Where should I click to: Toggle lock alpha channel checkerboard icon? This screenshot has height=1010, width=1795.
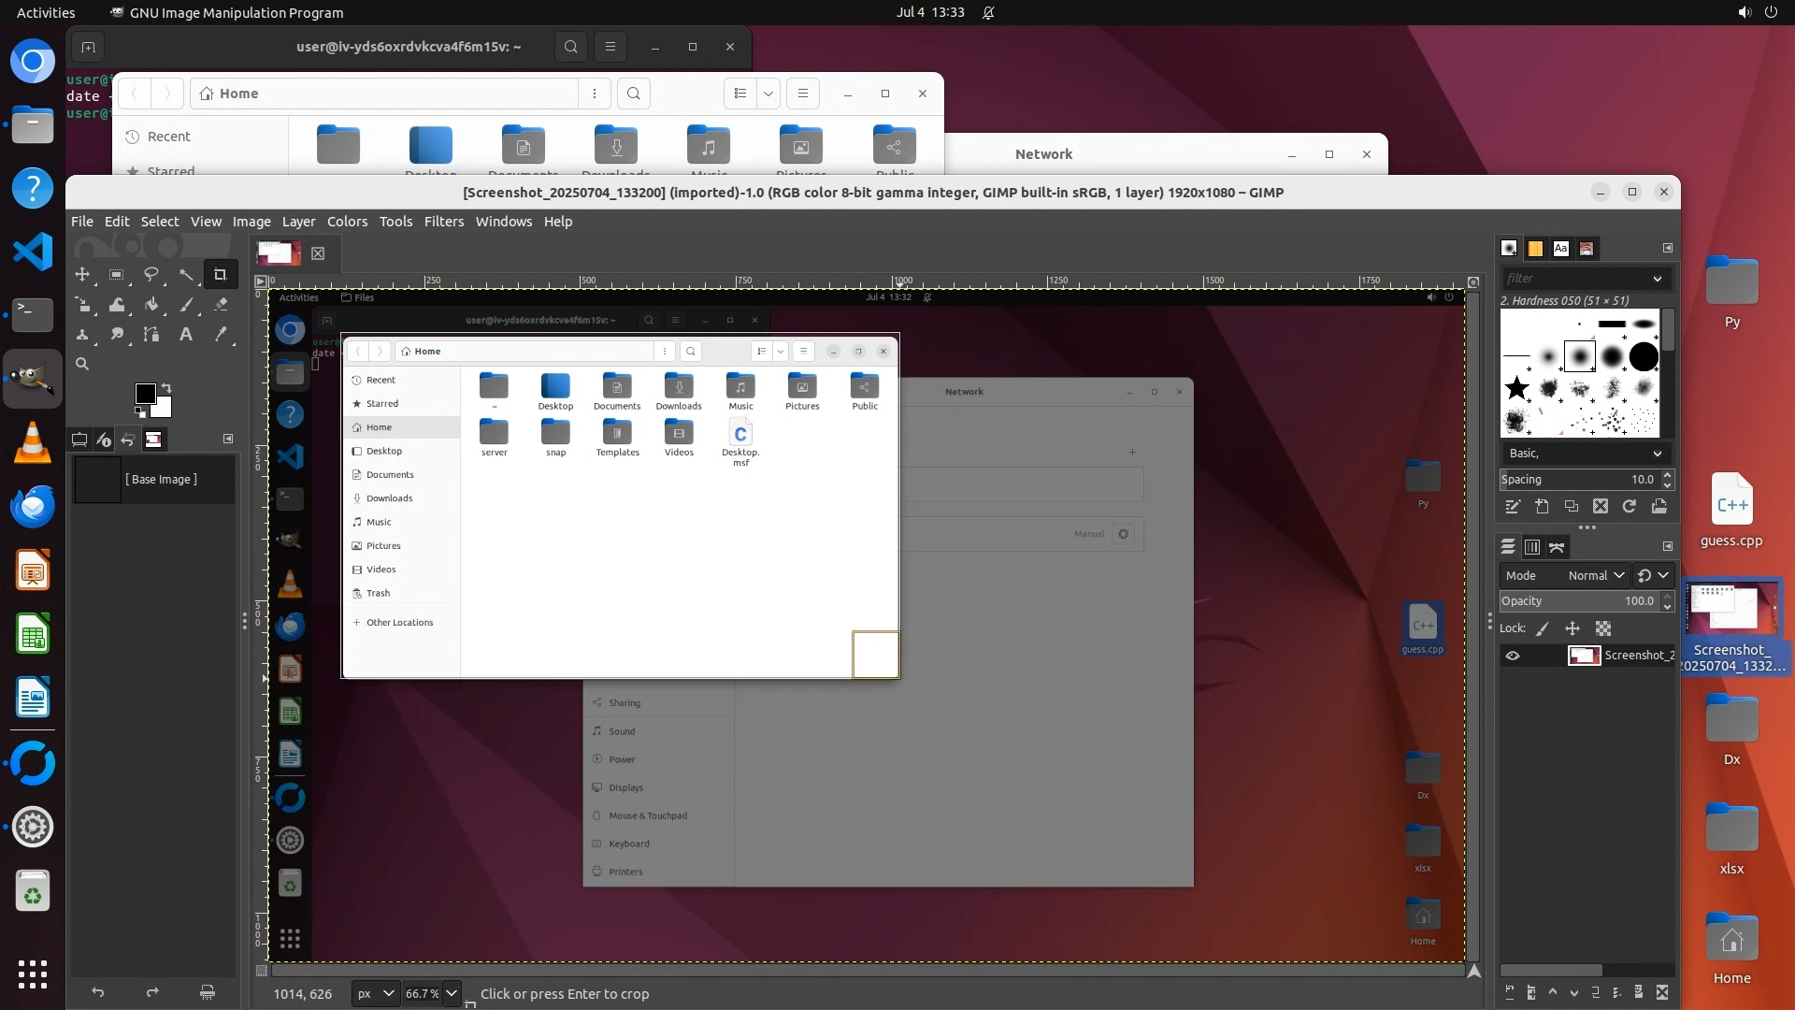(1603, 628)
